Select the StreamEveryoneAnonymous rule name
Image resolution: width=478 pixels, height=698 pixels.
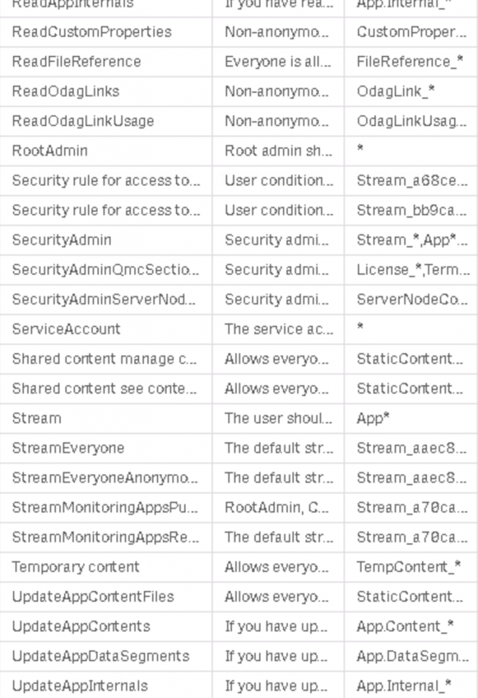105,478
